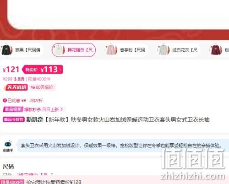Click the 唯品快抢 badge

pyautogui.click(x=13, y=109)
